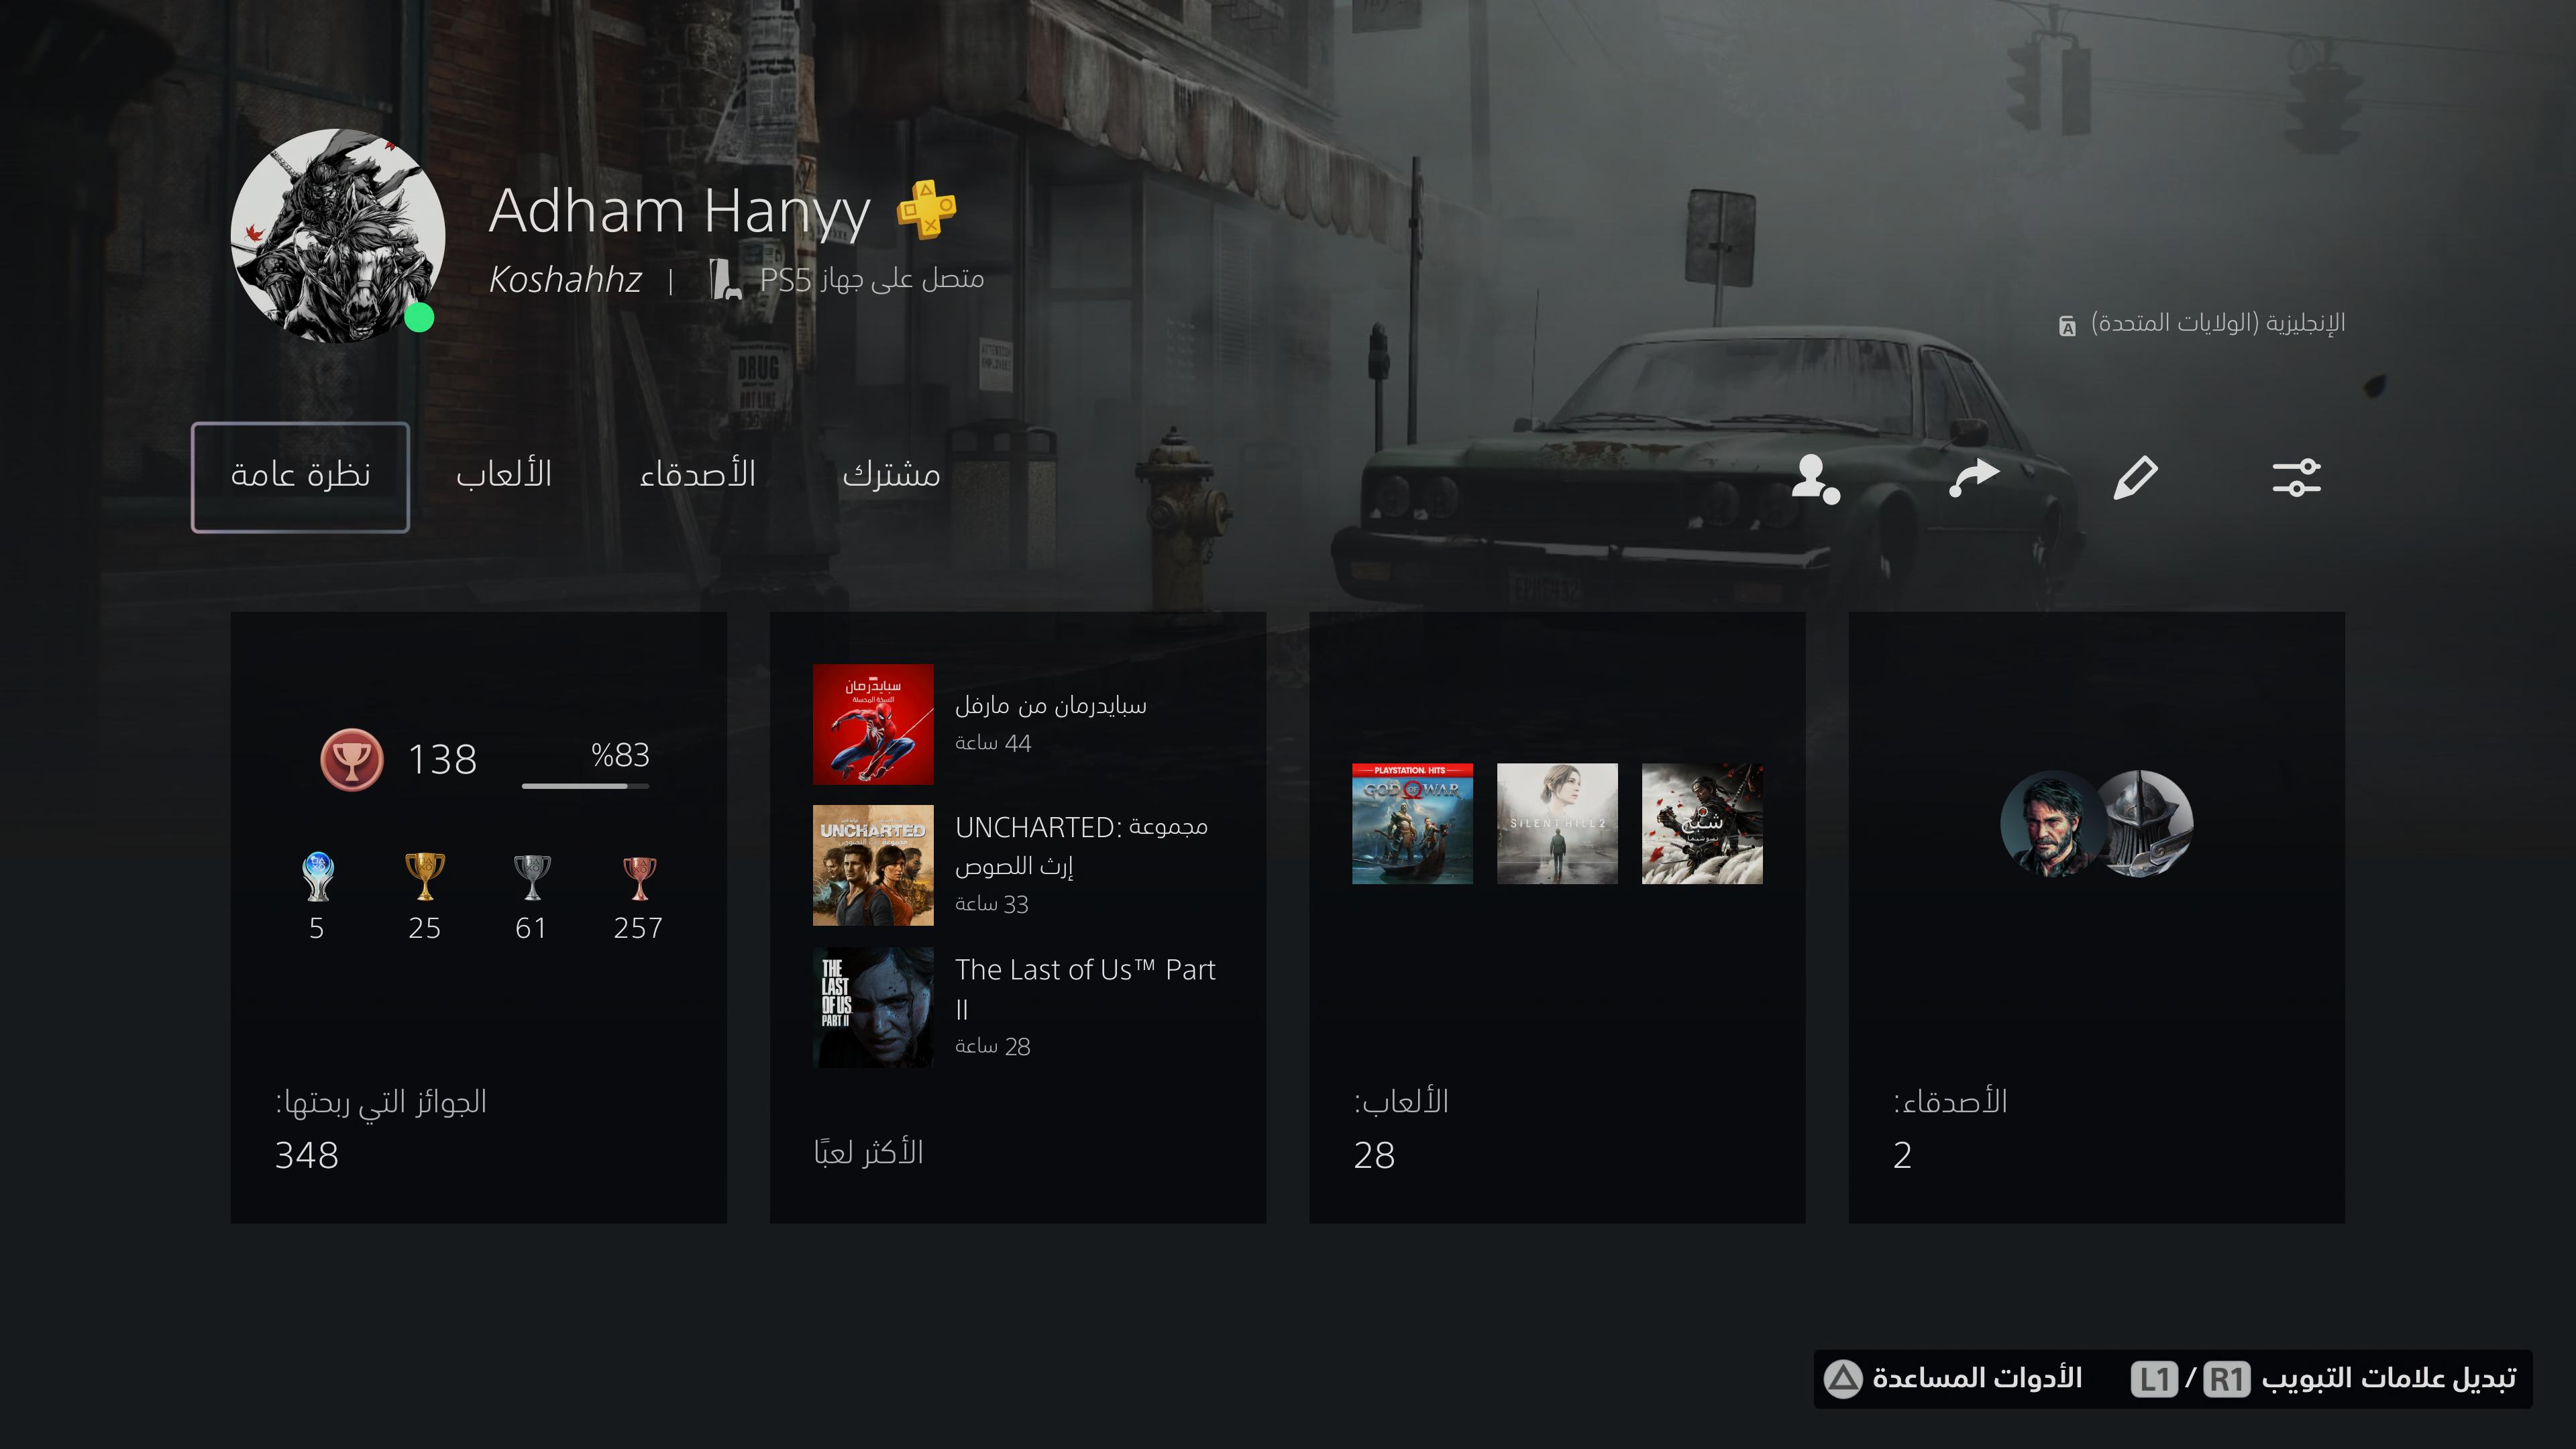Click the edit profile pencil icon

(2135, 477)
